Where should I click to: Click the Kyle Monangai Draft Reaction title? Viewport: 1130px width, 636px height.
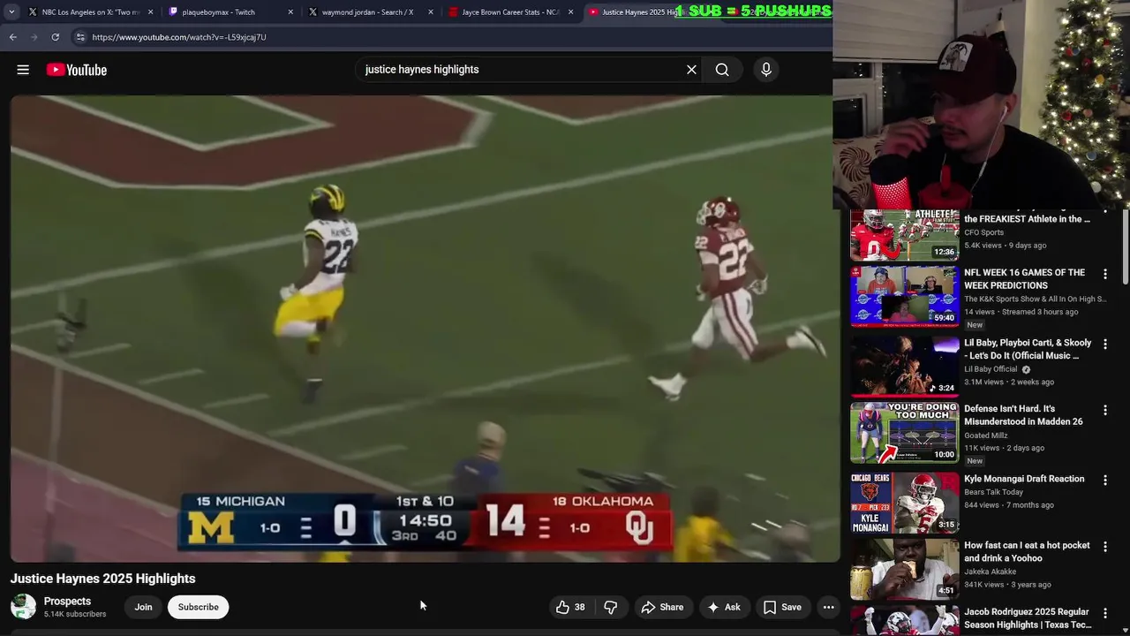point(1024,479)
